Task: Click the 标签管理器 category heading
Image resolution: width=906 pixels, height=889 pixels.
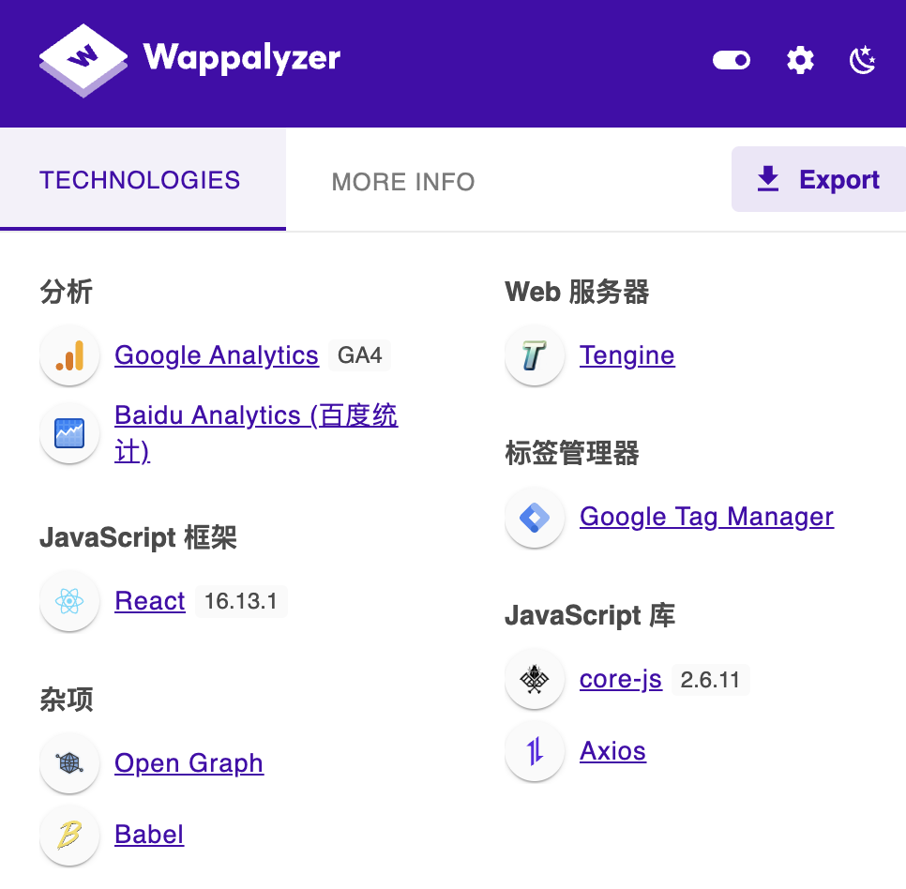Action: pos(572,453)
